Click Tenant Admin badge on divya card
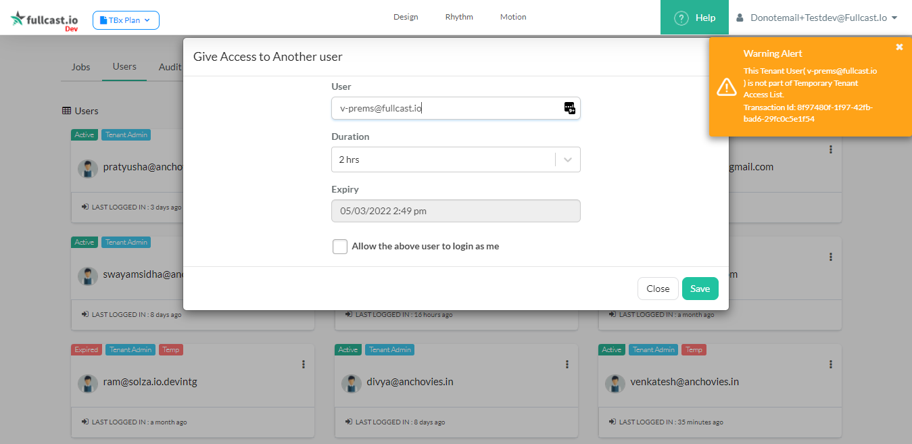This screenshot has height=444, width=912. [390, 350]
